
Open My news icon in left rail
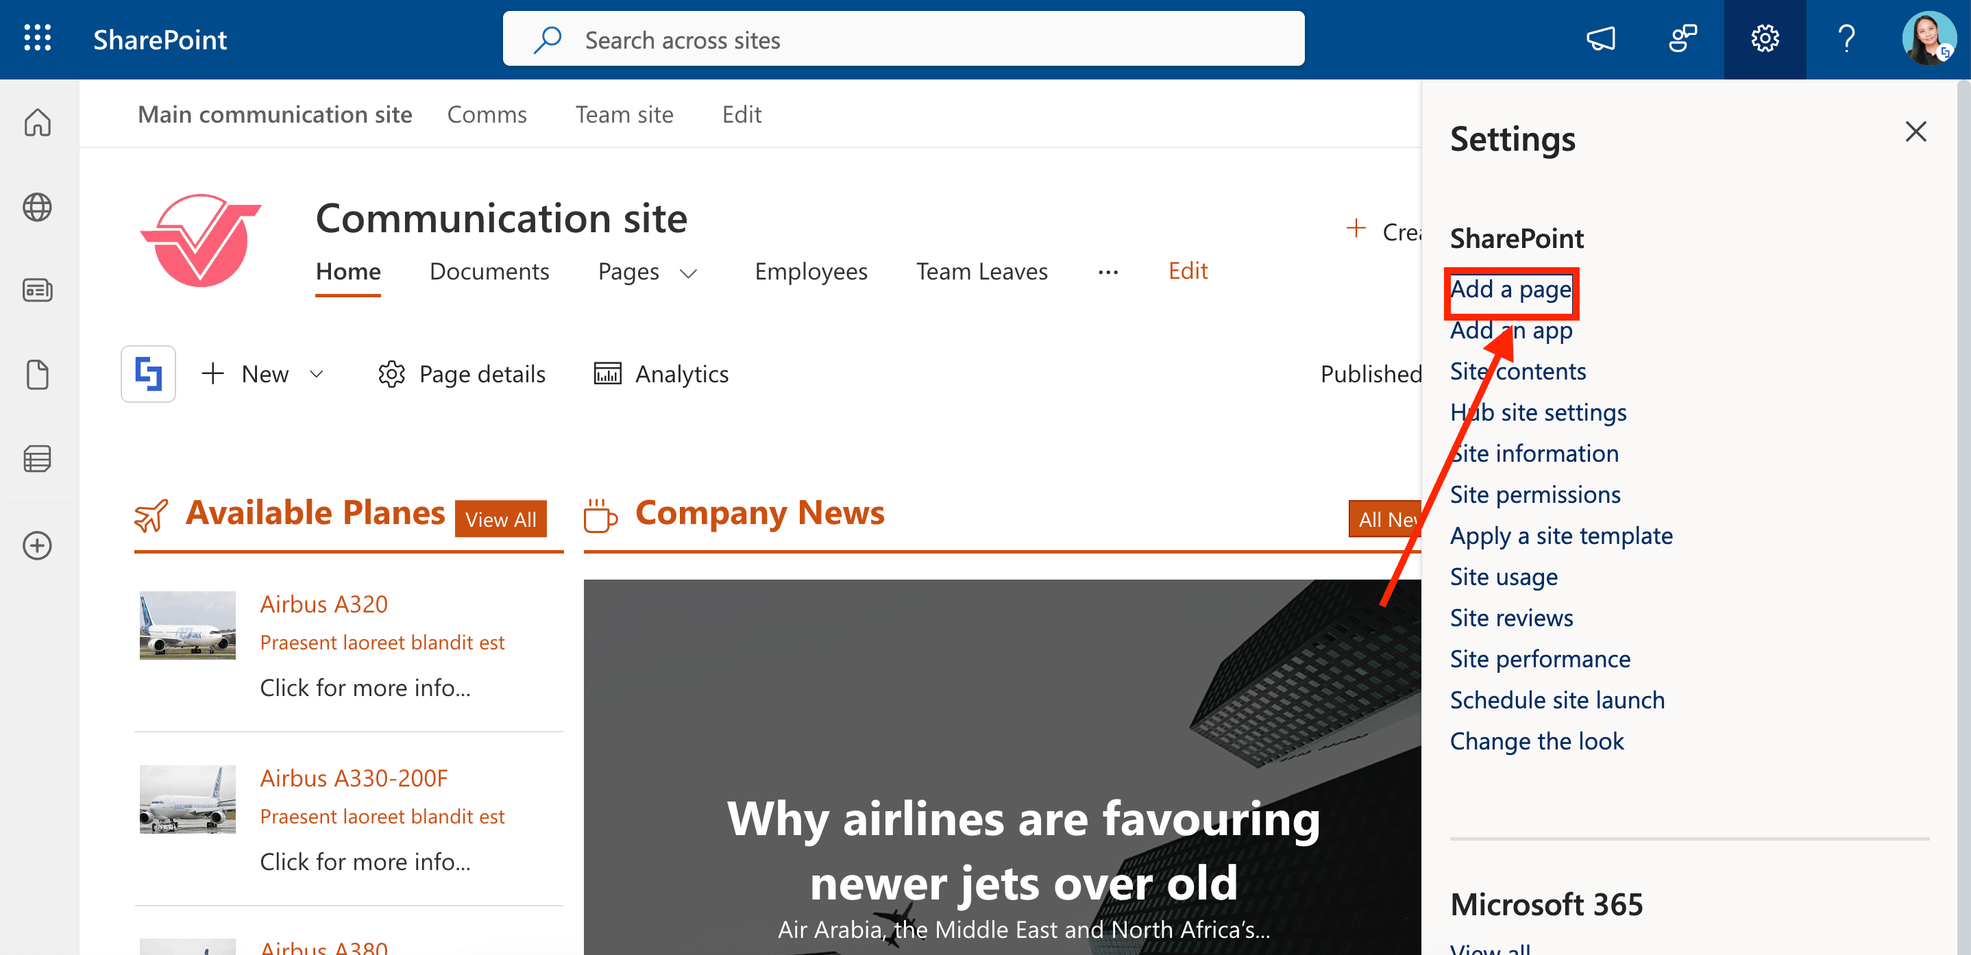point(38,290)
